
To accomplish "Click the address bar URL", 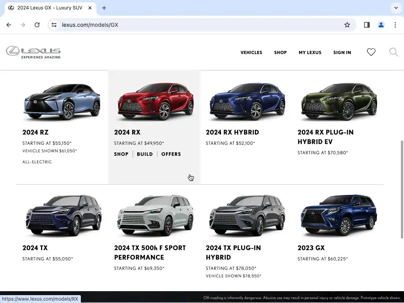I will 90,25.
